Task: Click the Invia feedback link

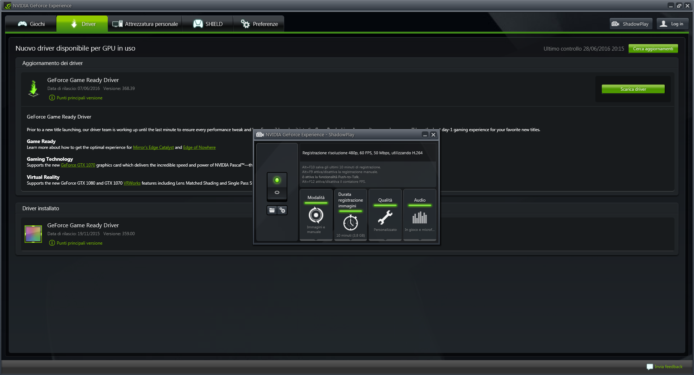Action: click(x=668, y=367)
